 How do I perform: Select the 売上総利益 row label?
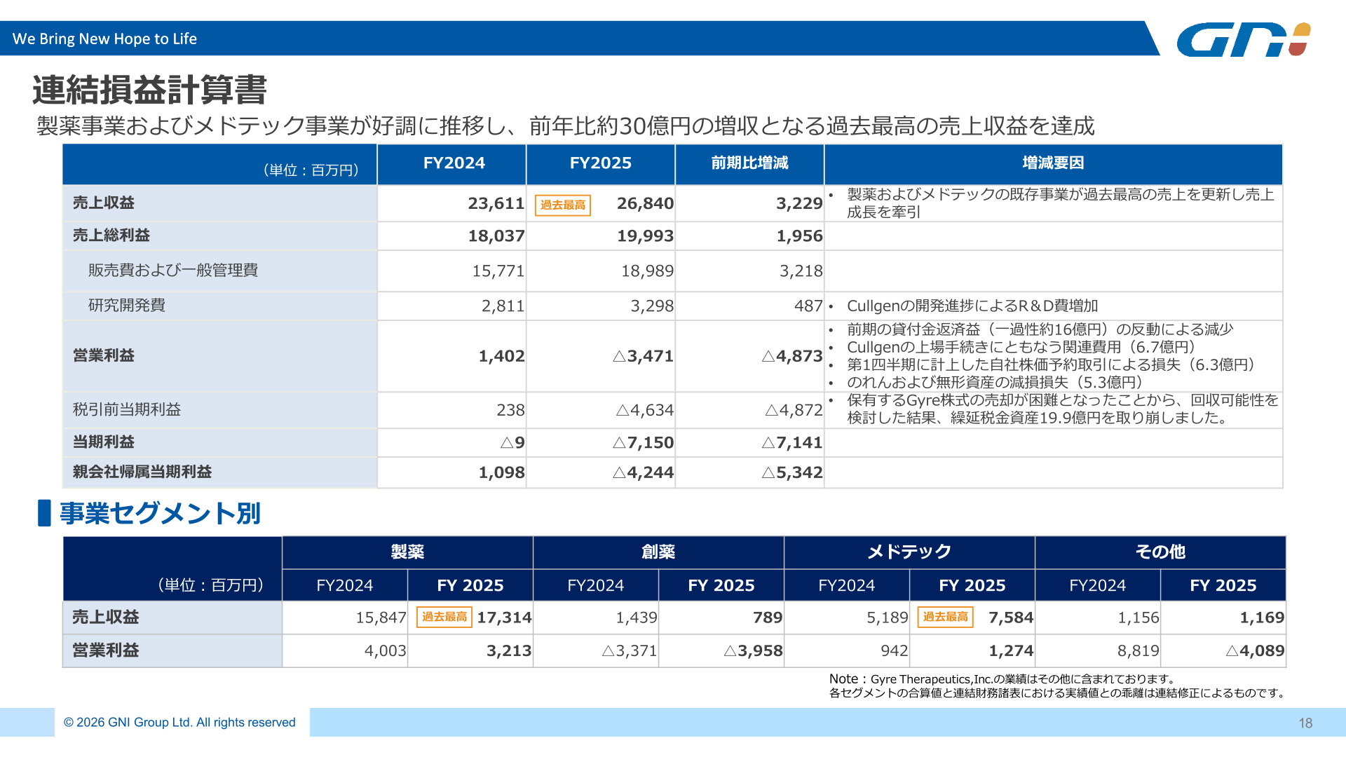[111, 235]
